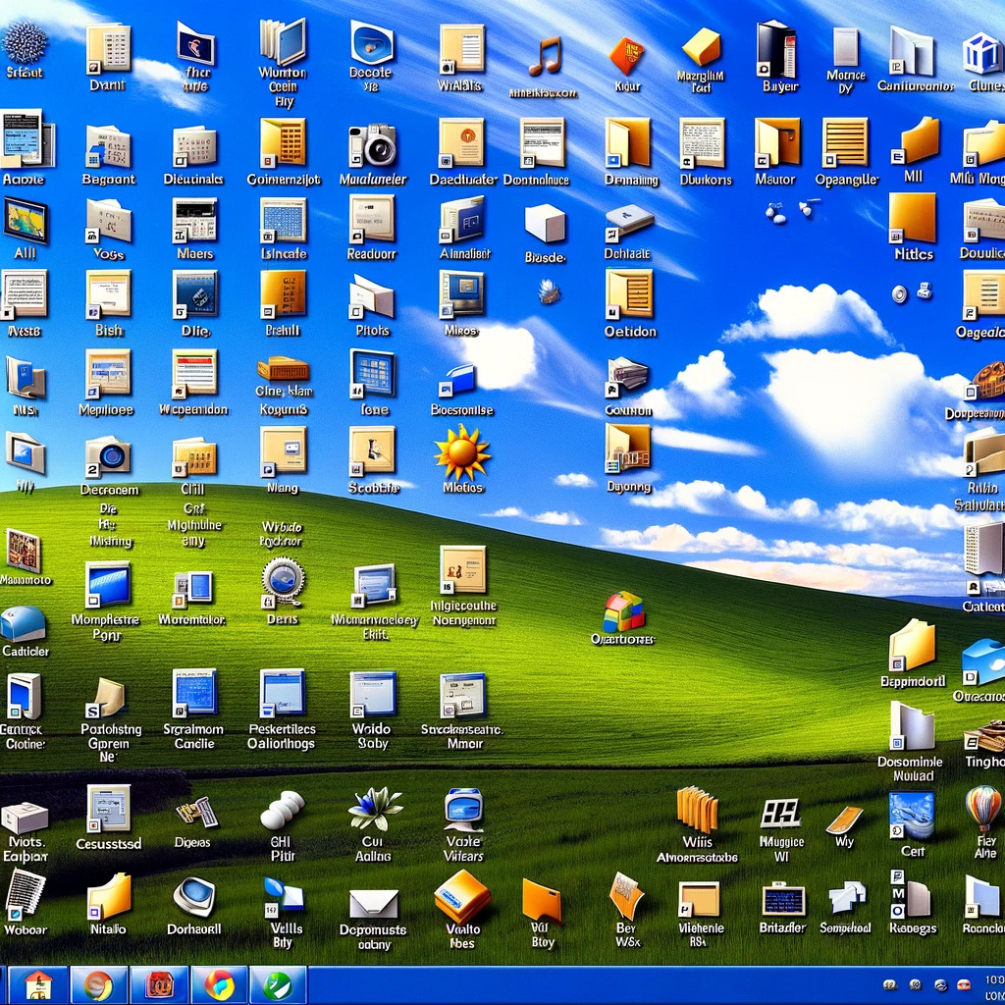The height and width of the screenshot is (1005, 1005).
Task: Open the Viiehenie RSi icon
Action: [699, 900]
